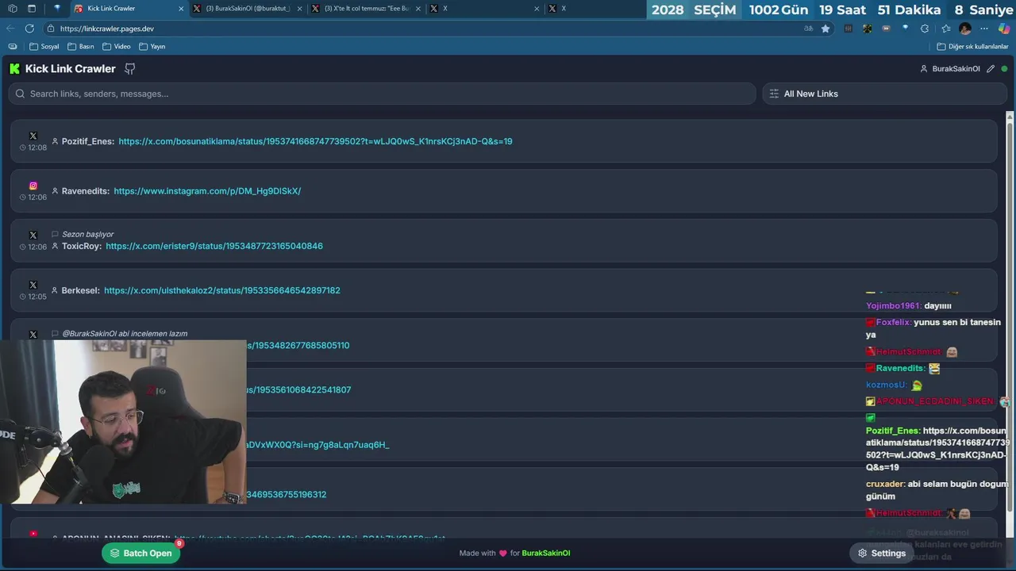Click the Instagram icon on Ravenedits row
The height and width of the screenshot is (571, 1016).
tap(33, 186)
